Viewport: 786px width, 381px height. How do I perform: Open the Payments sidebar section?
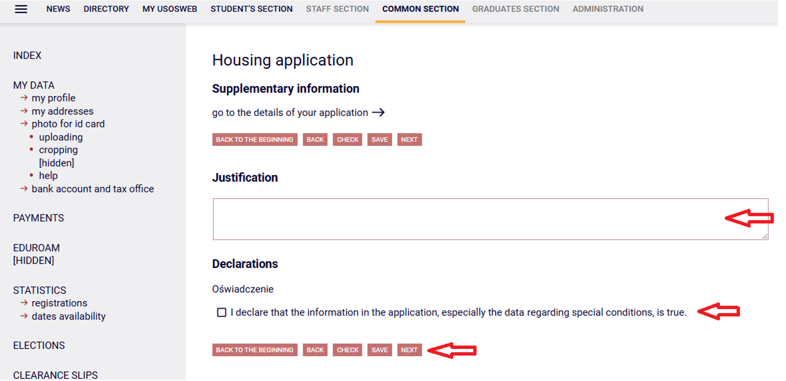pos(39,218)
